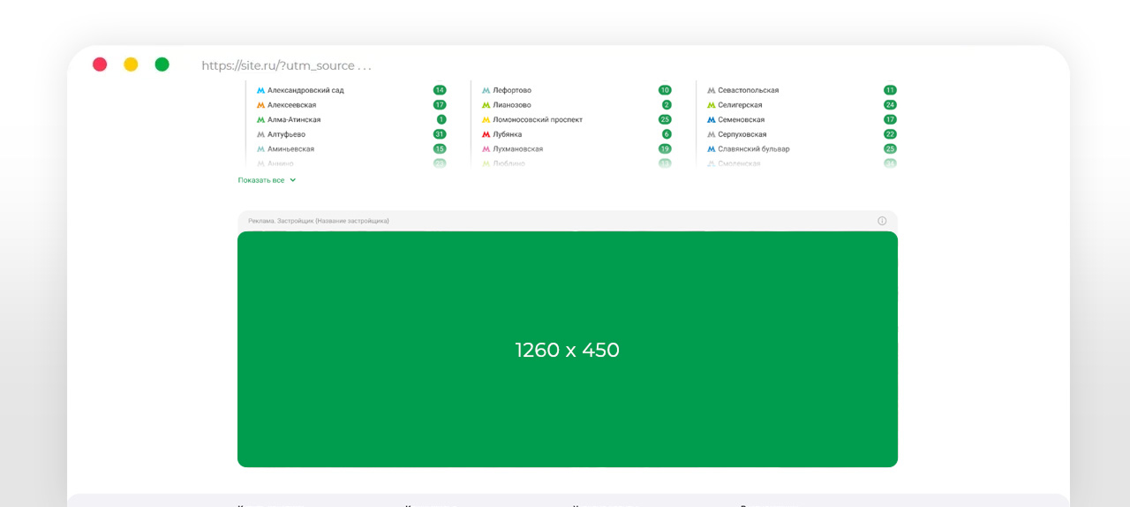Click the count badge 10 for Лефортово
Screen dimensions: 1130x507
click(665, 90)
